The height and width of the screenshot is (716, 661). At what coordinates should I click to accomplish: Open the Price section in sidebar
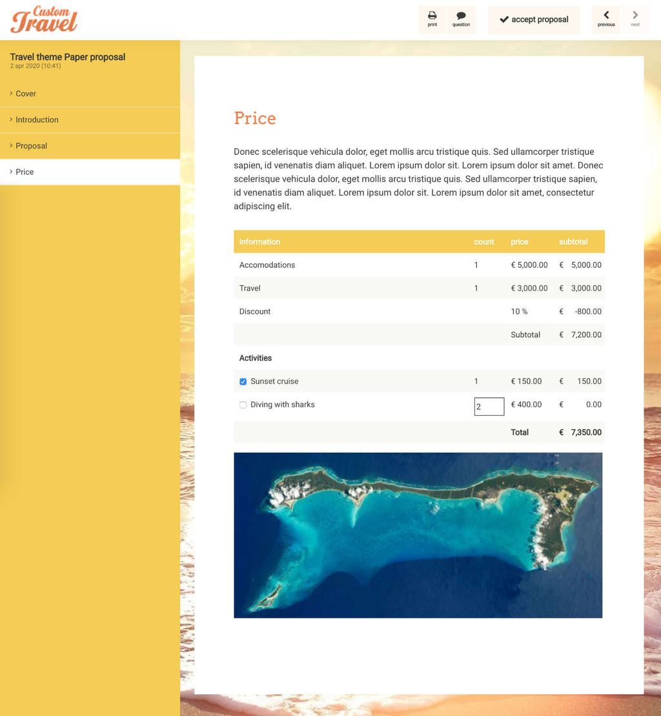(25, 171)
